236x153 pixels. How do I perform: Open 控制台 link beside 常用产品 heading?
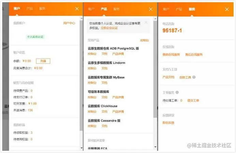point(145,40)
